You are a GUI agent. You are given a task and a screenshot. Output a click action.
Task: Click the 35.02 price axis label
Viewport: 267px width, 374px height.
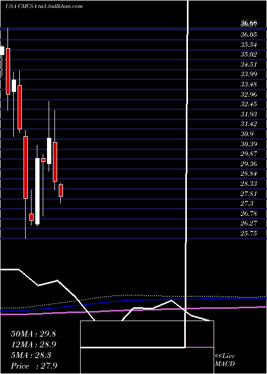tap(249, 54)
